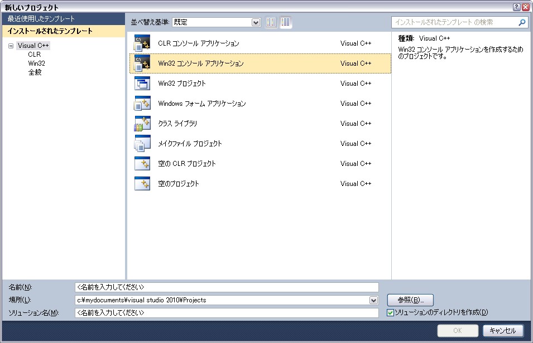This screenshot has height=343, width=533.
Task: Select Windows フォーム アプリケーション template name
Action: point(202,103)
